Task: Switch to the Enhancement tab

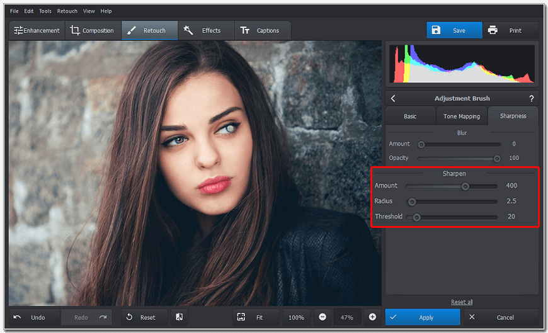Action: click(x=37, y=30)
